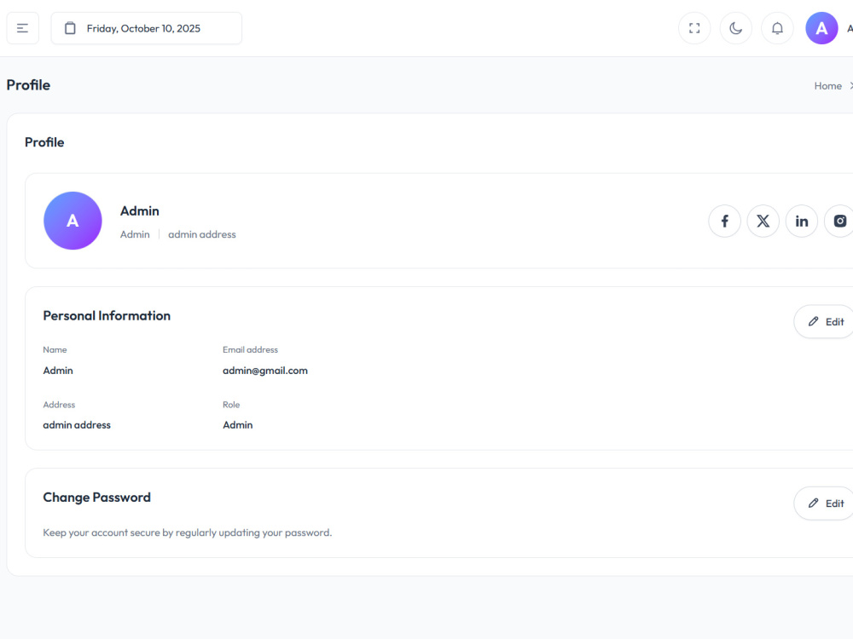Click the date field Friday, October 10, 2025
Viewport: 853px width, 639px height.
[147, 28]
